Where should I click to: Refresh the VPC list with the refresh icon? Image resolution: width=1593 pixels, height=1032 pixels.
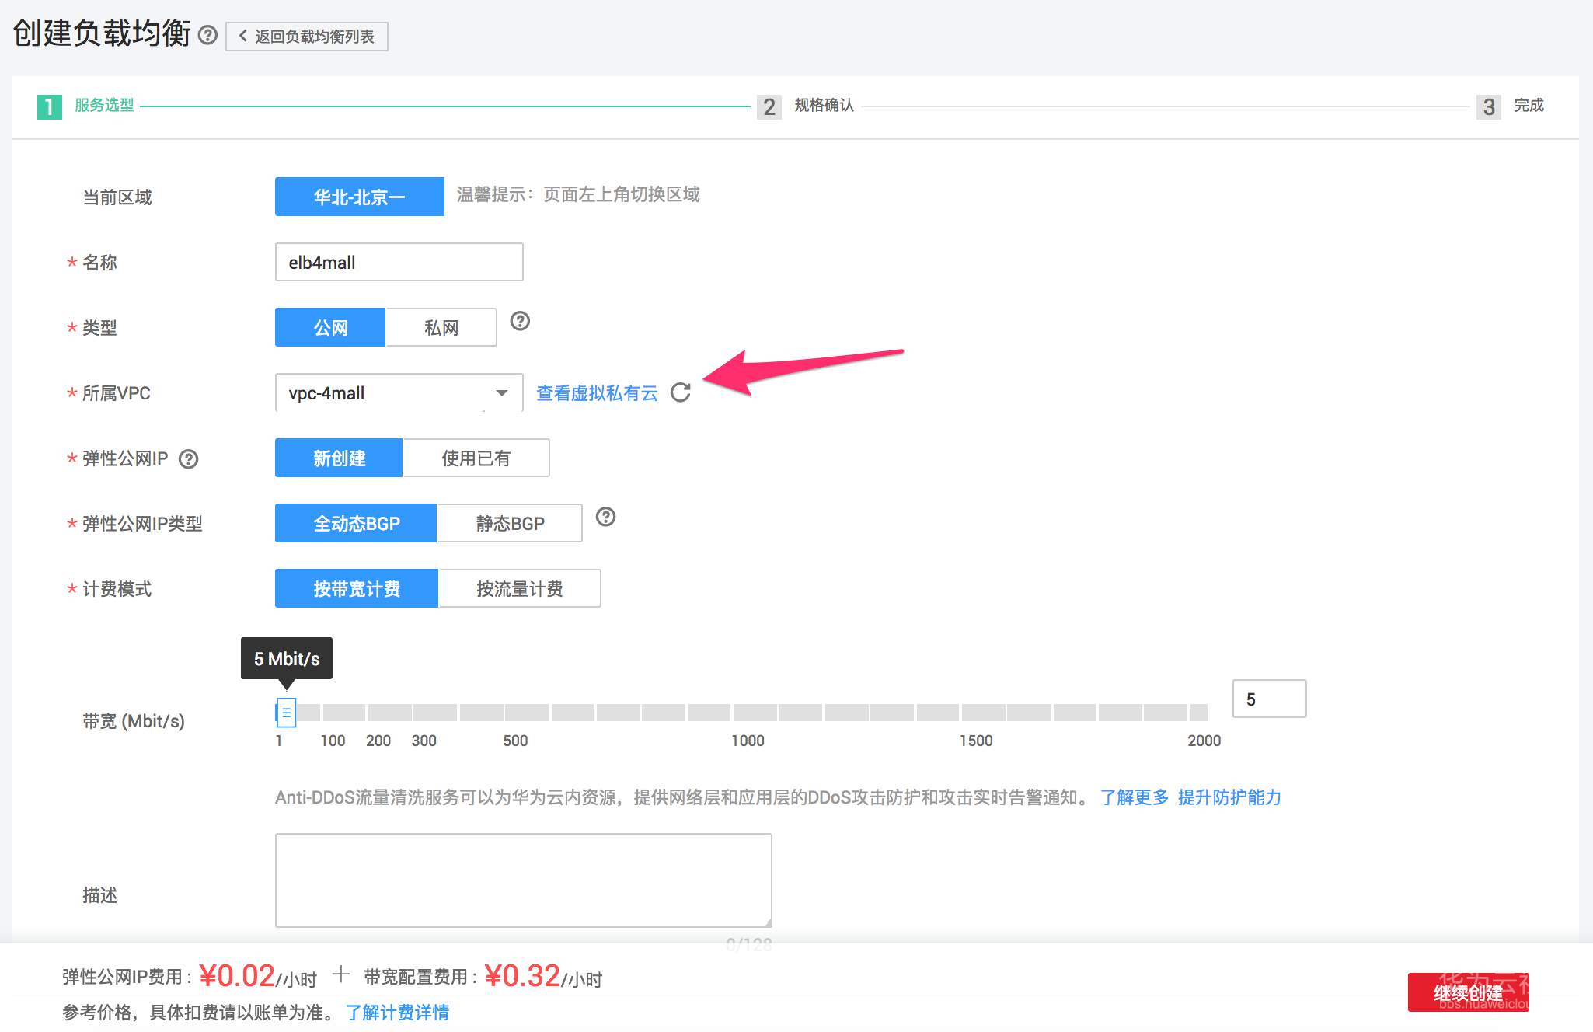681,393
